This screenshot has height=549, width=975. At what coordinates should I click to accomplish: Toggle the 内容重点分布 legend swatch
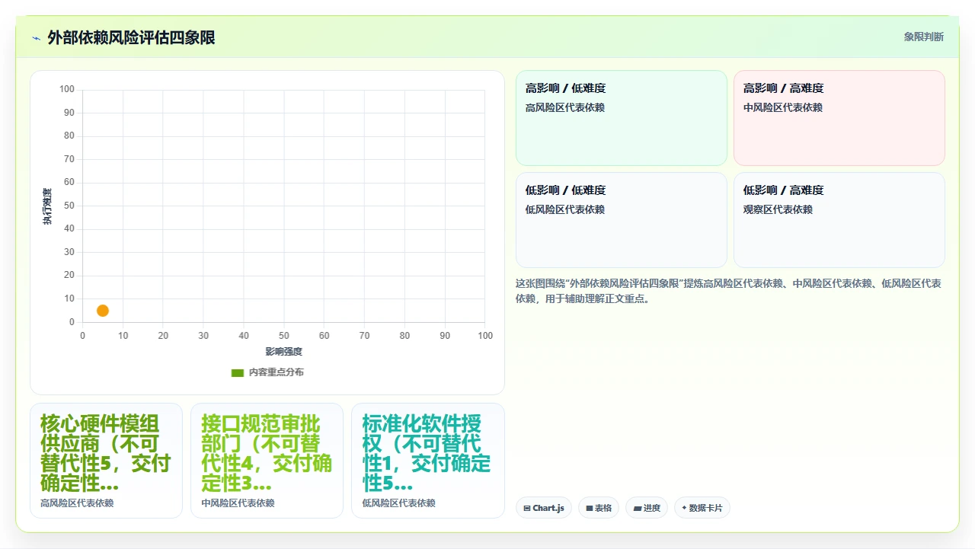(x=238, y=372)
